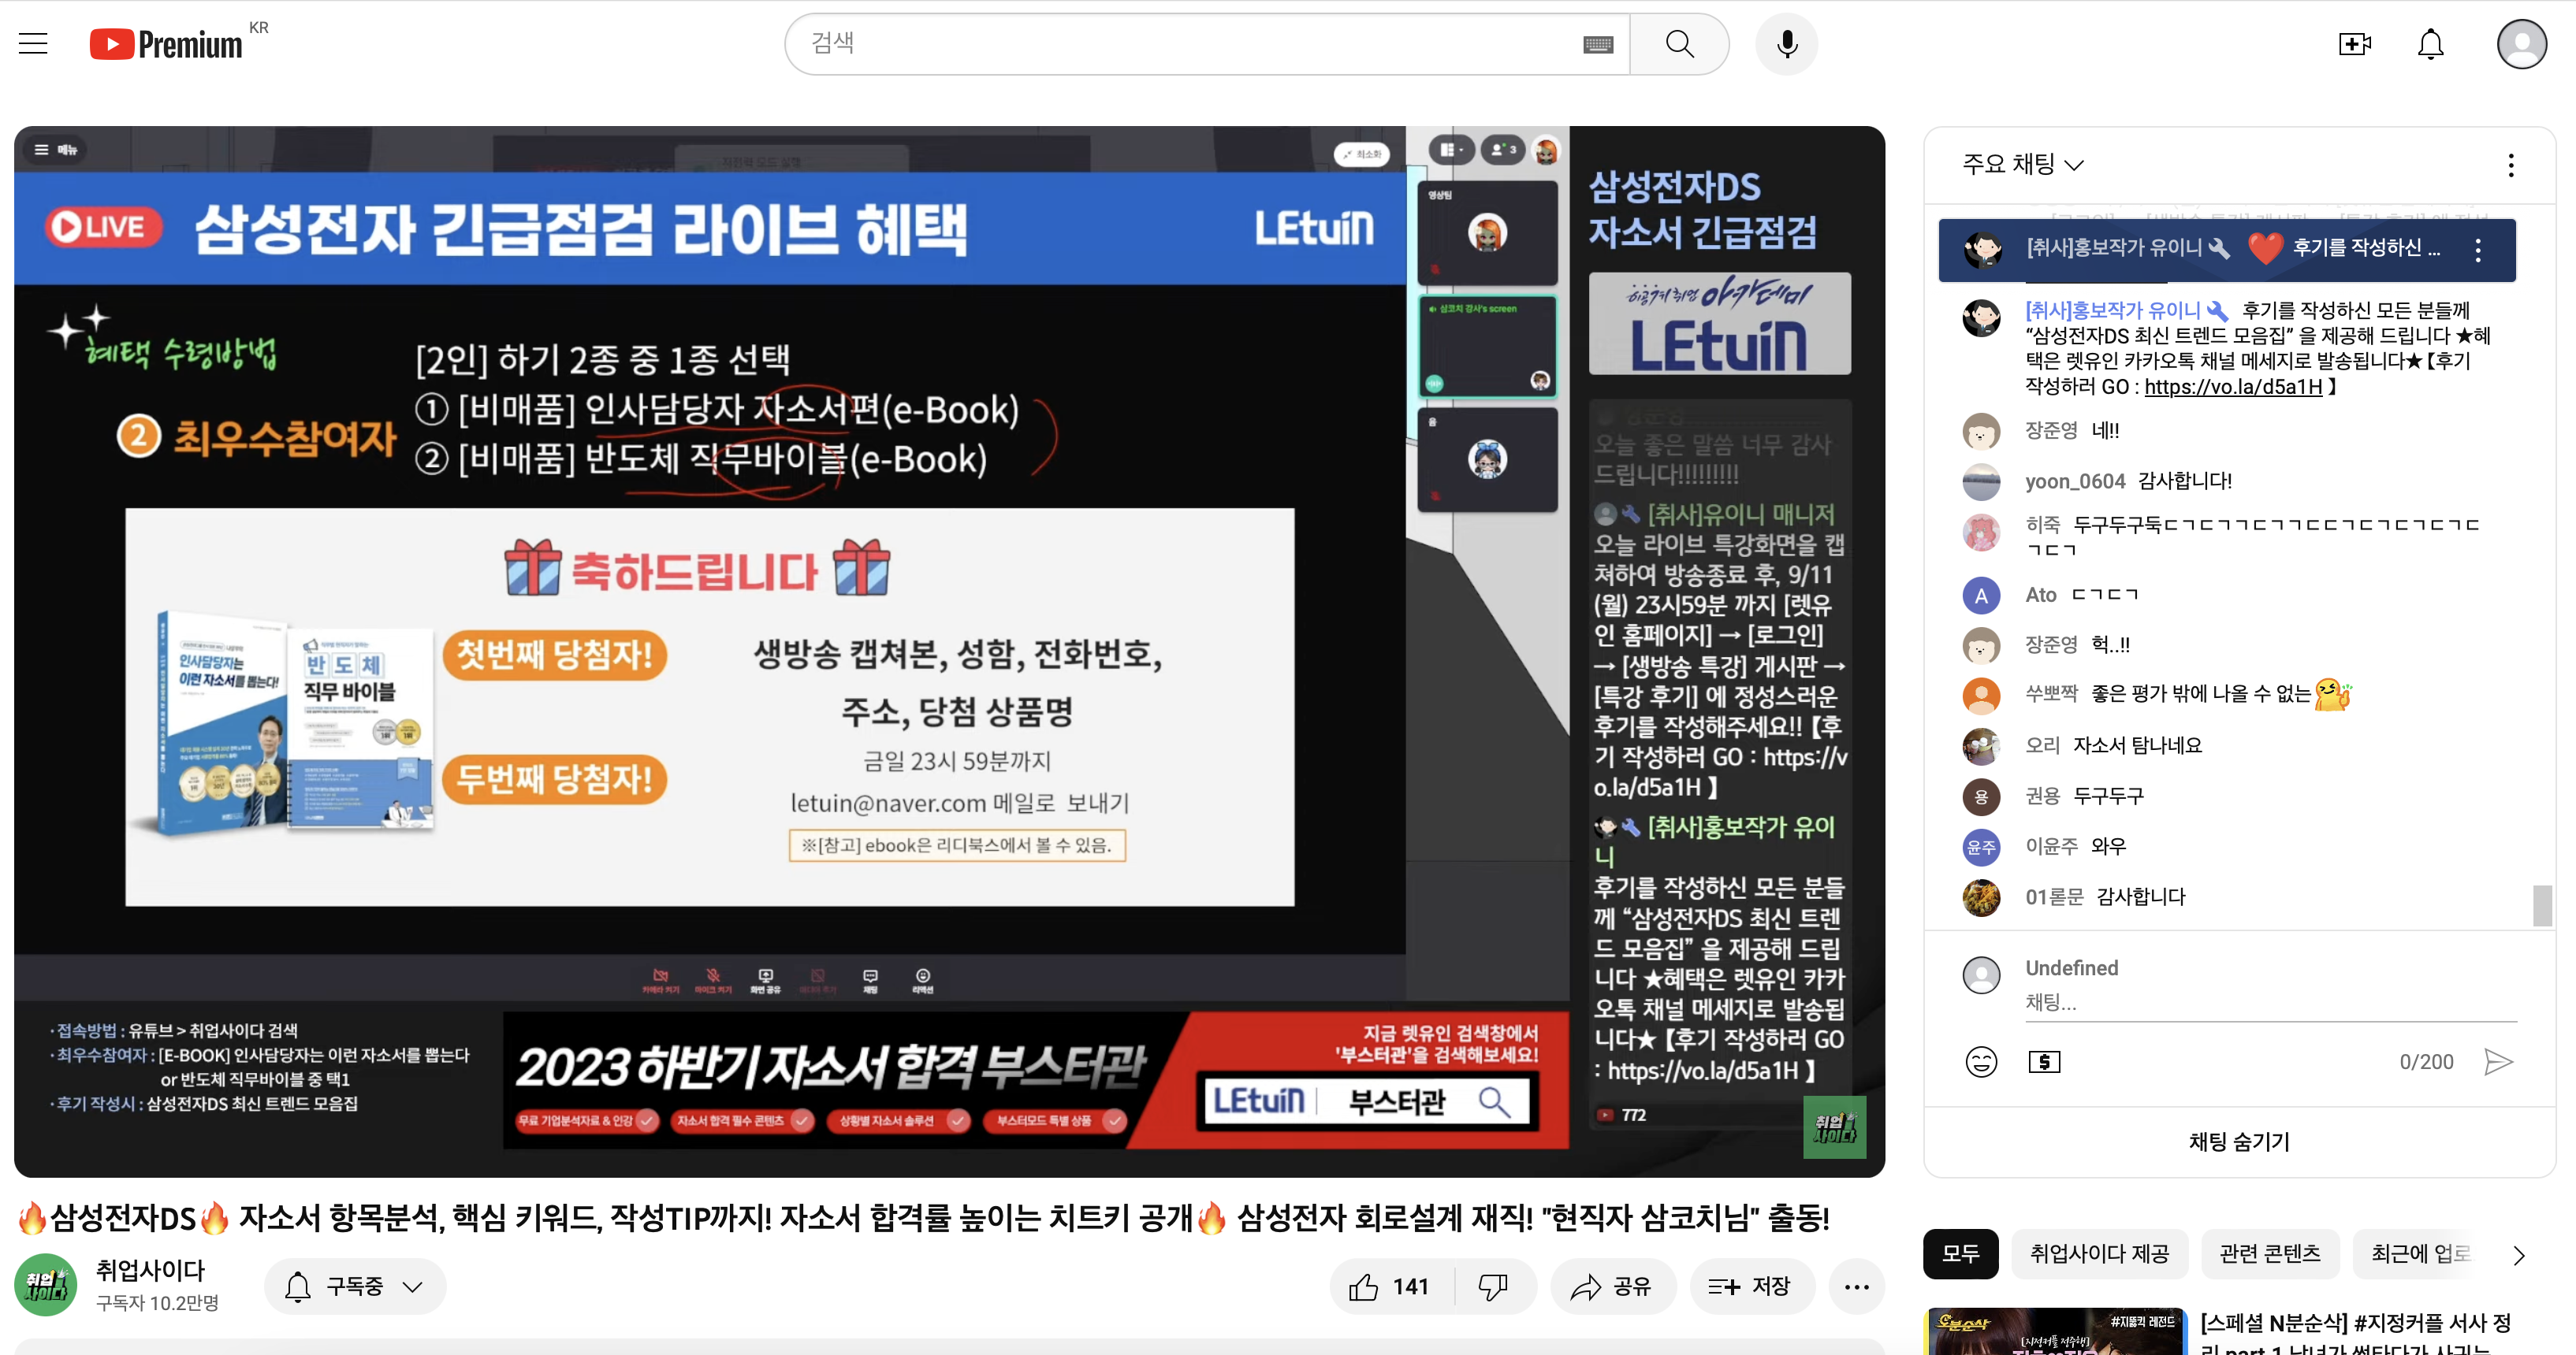Screen dimensions: 2576x1355
Task: Click yoon_0604 avatar in chat
Action: 1981,481
